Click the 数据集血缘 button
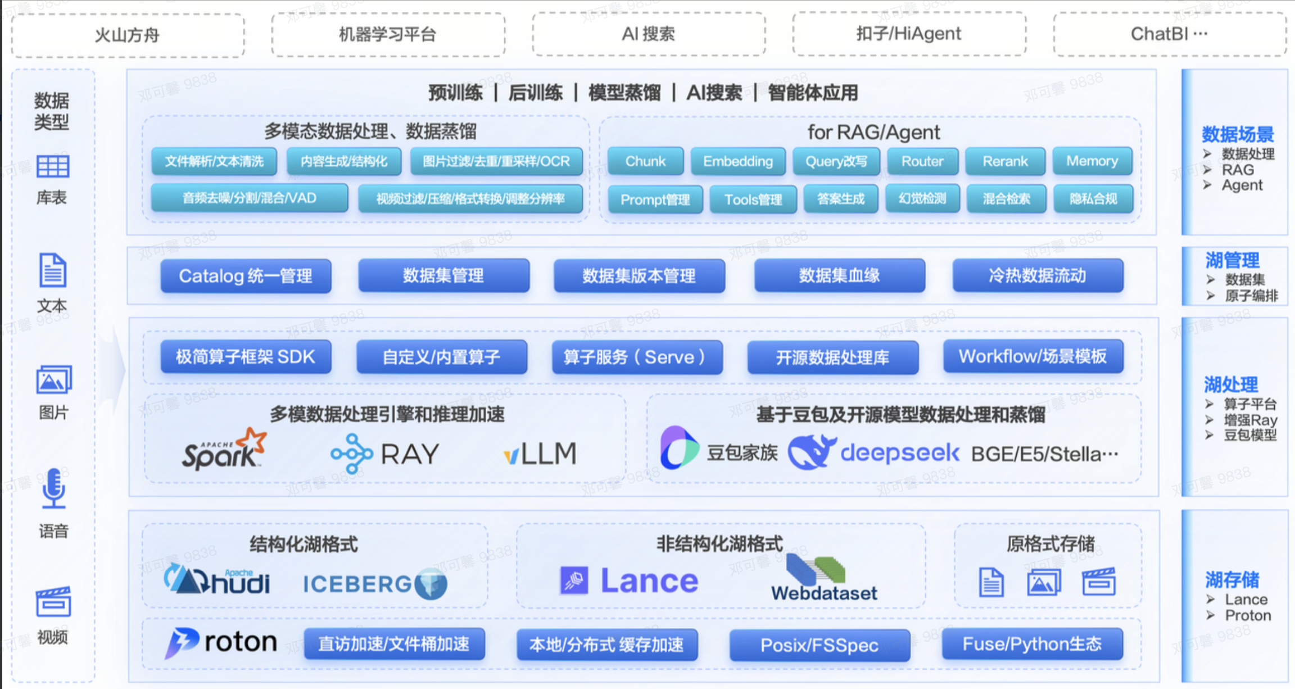The image size is (1295, 689). coord(839,275)
